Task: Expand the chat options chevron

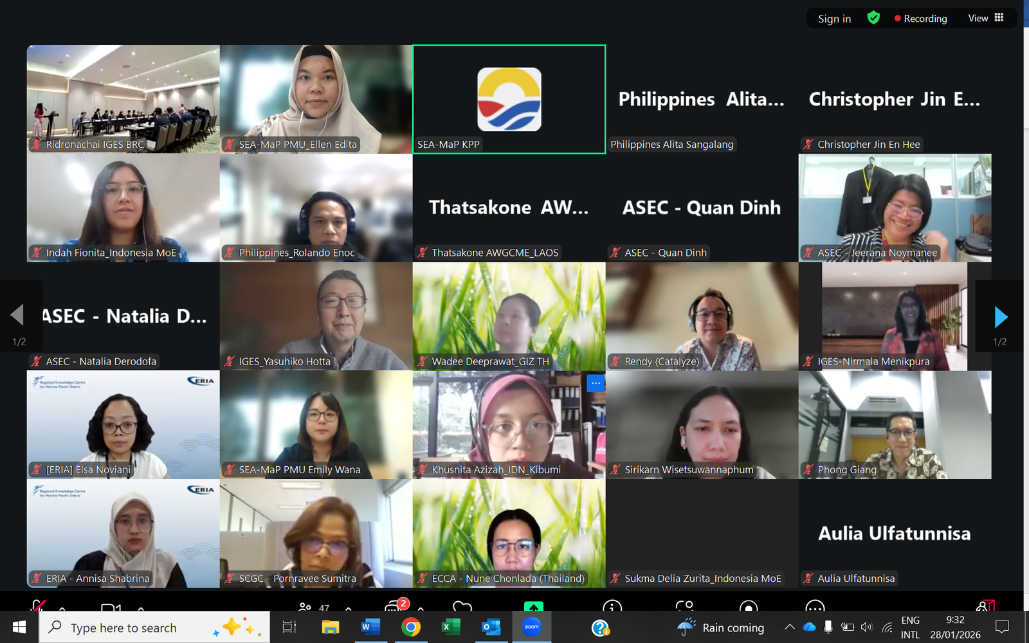Action: [x=421, y=607]
